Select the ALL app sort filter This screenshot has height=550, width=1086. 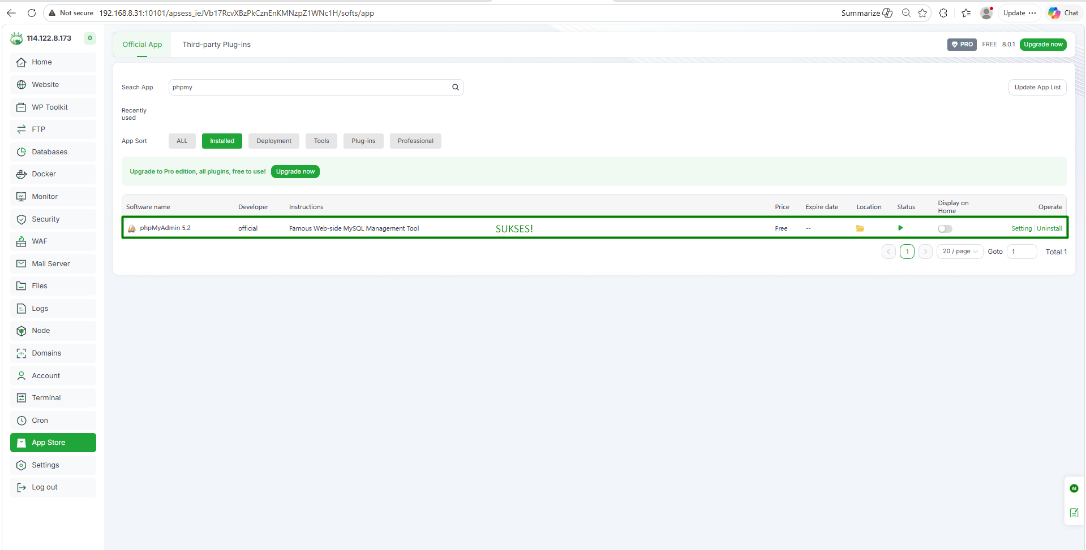tap(182, 141)
